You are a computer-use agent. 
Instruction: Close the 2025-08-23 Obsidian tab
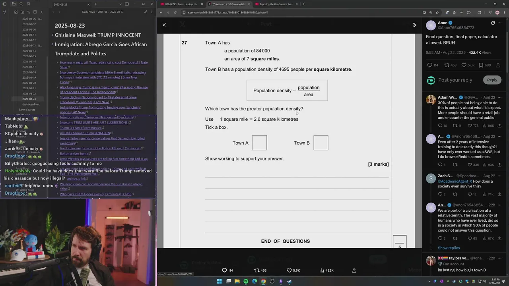click(88, 4)
